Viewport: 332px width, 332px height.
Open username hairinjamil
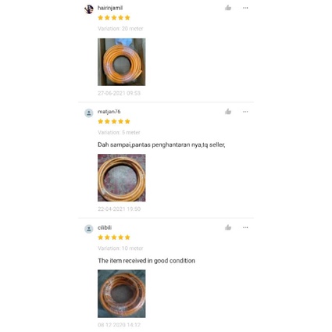(110, 8)
